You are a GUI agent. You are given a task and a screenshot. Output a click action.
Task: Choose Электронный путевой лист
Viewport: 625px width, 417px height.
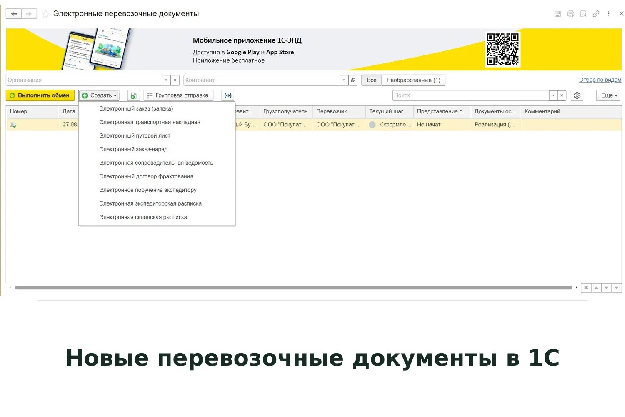[x=157, y=136]
